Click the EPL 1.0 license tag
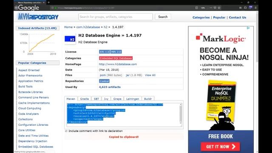Screen dimensions: 272x153 pyautogui.click(x=105, y=52)
